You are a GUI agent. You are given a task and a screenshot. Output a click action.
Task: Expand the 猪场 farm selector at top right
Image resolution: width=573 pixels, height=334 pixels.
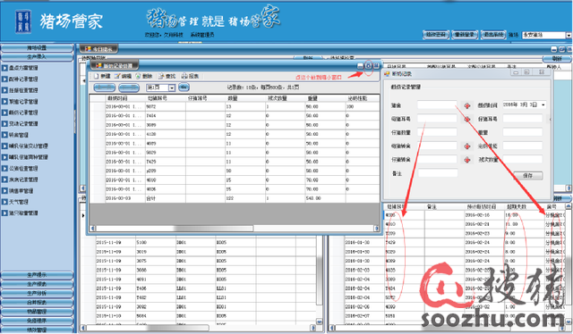569,35
